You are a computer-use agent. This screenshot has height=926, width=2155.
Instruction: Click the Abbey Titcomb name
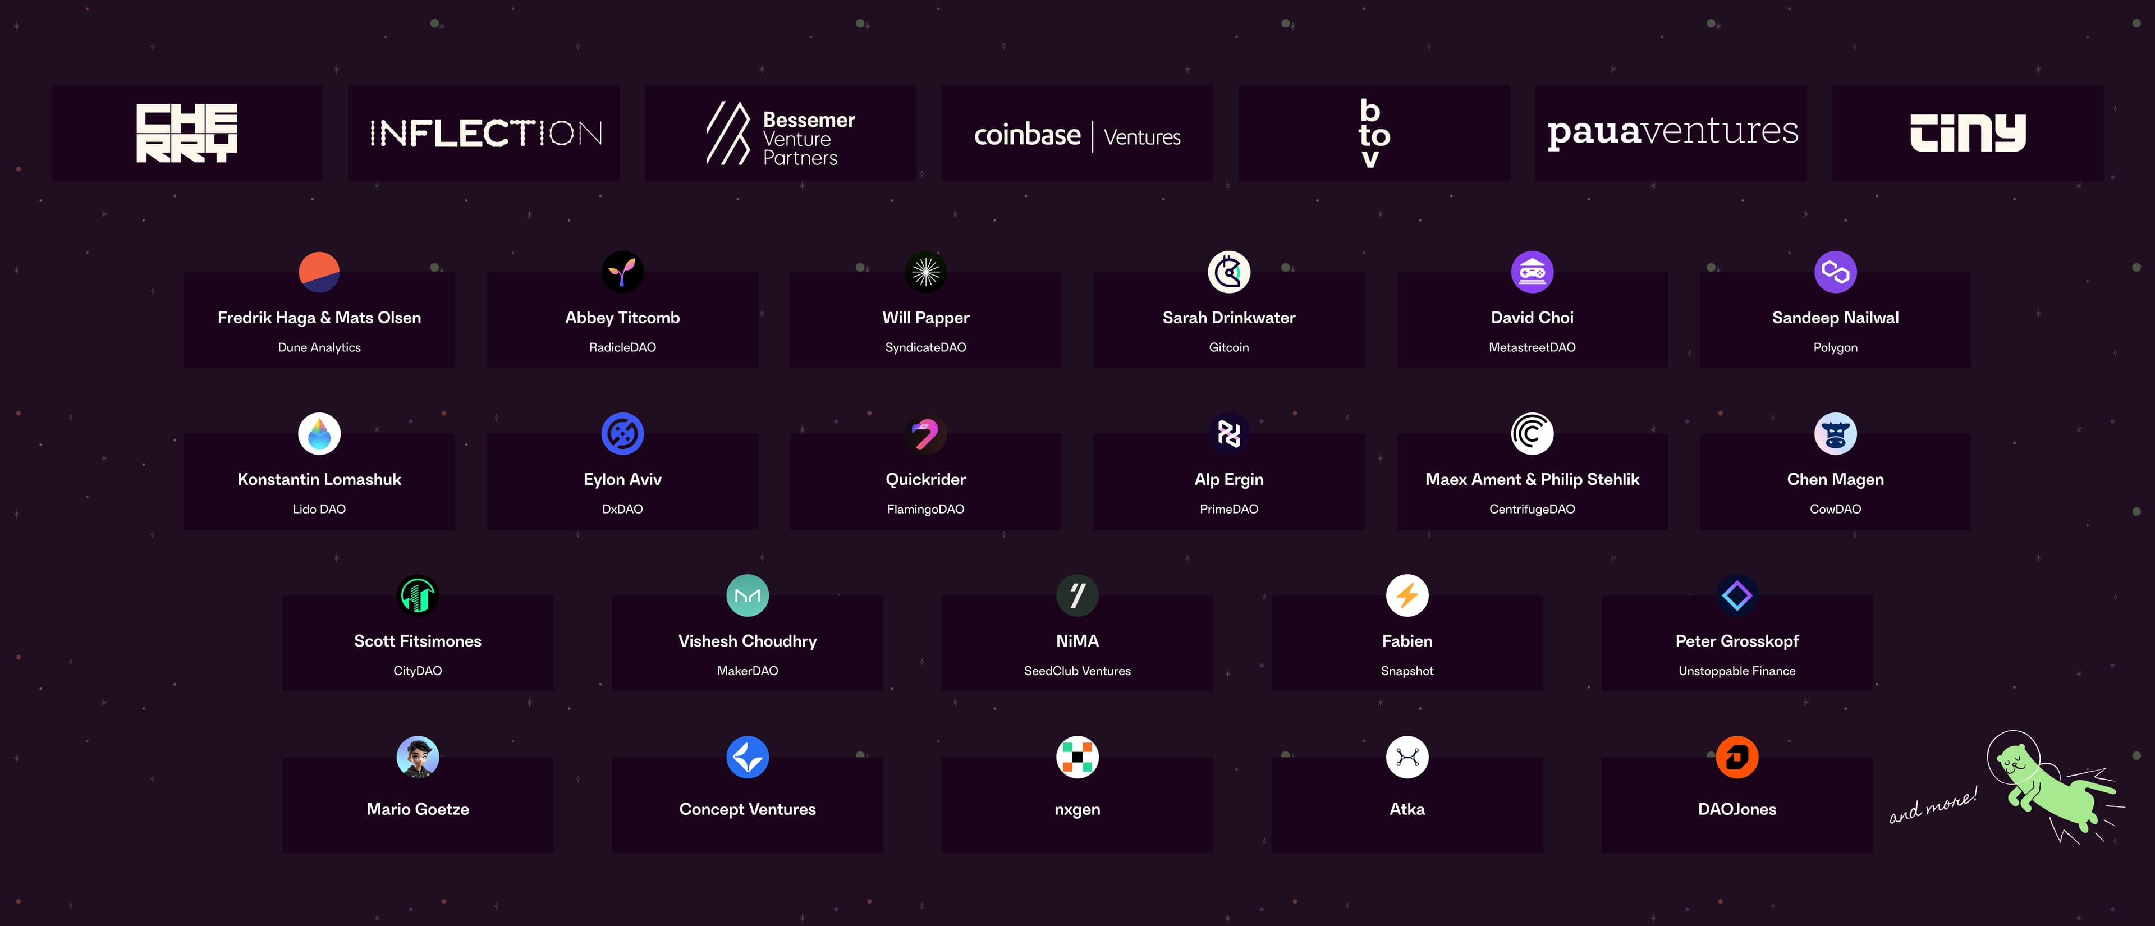(x=622, y=318)
